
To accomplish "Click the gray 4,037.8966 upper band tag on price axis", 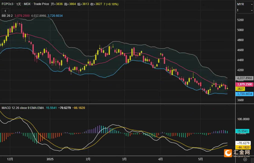I will [245, 78].
